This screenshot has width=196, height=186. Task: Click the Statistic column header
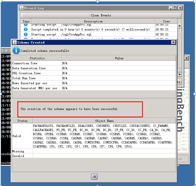click(37, 58)
